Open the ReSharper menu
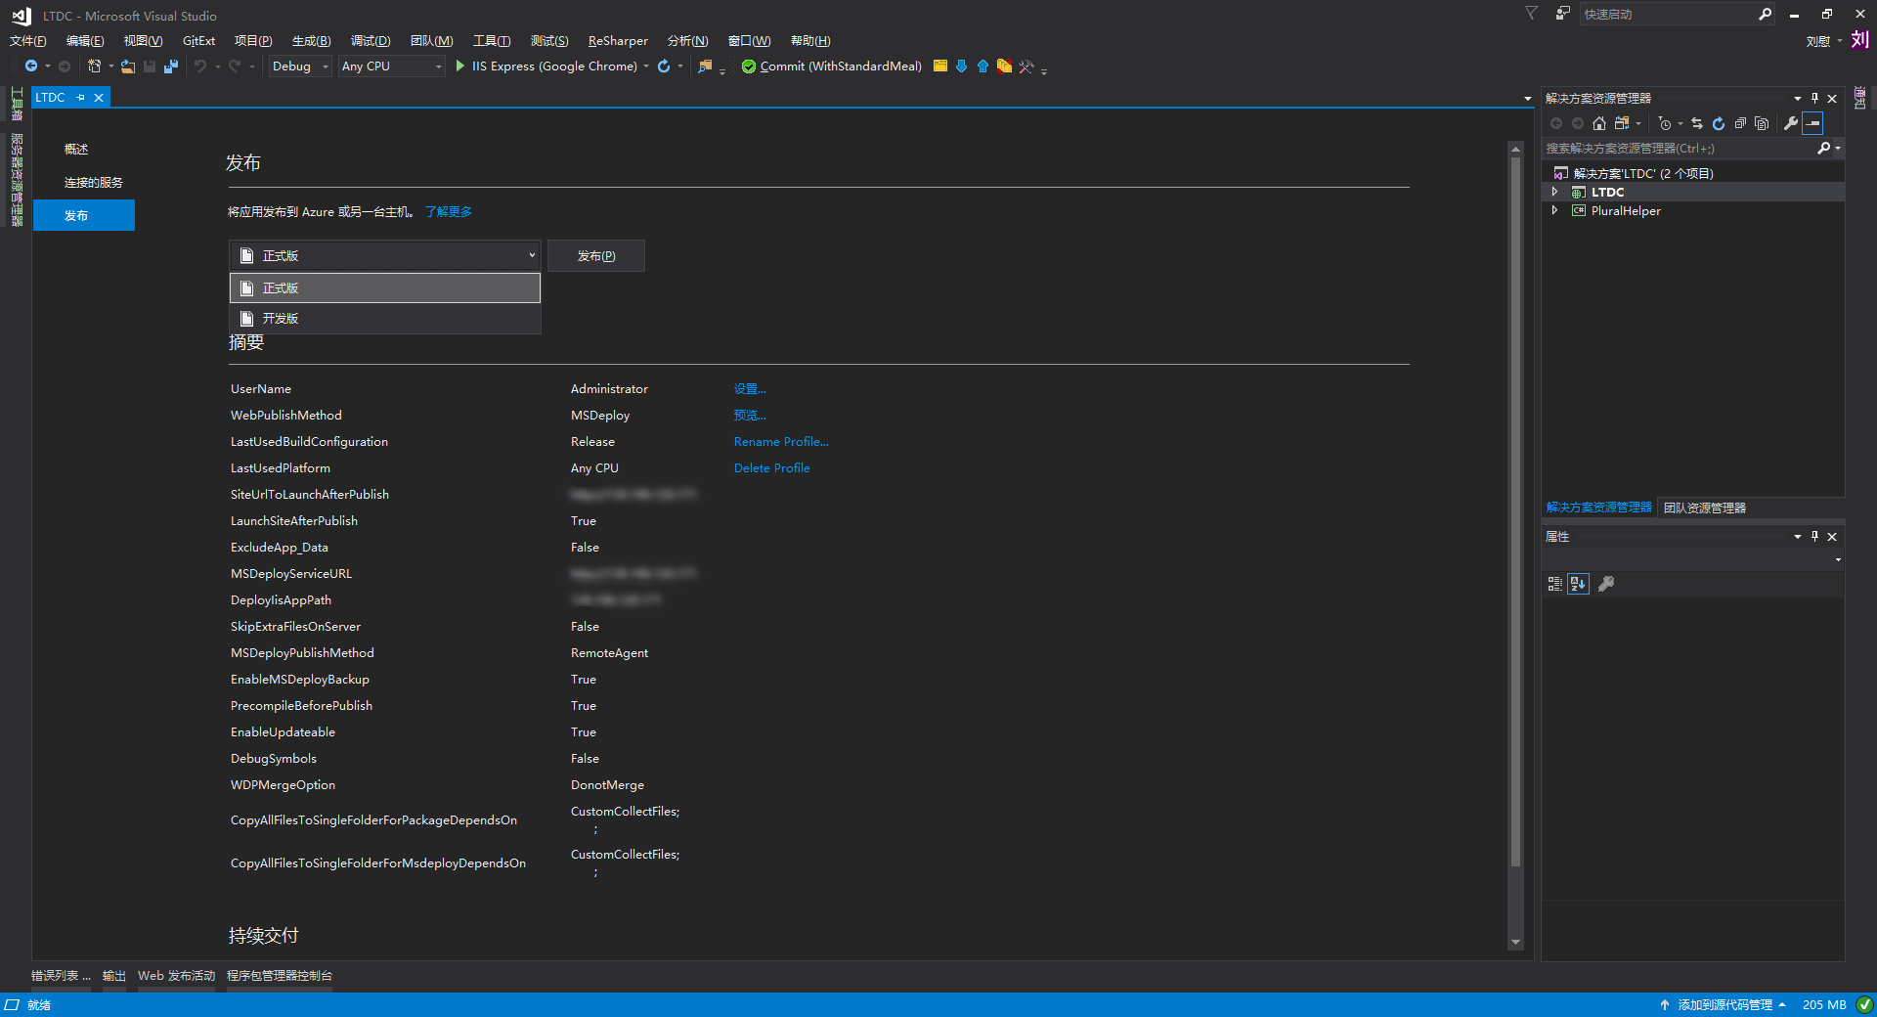The width and height of the screenshot is (1877, 1017). (618, 41)
